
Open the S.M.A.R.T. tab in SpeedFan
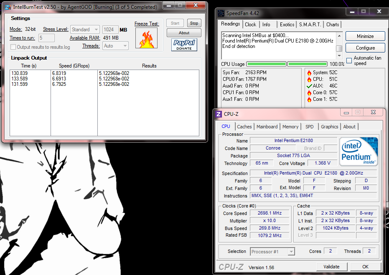[x=310, y=25]
